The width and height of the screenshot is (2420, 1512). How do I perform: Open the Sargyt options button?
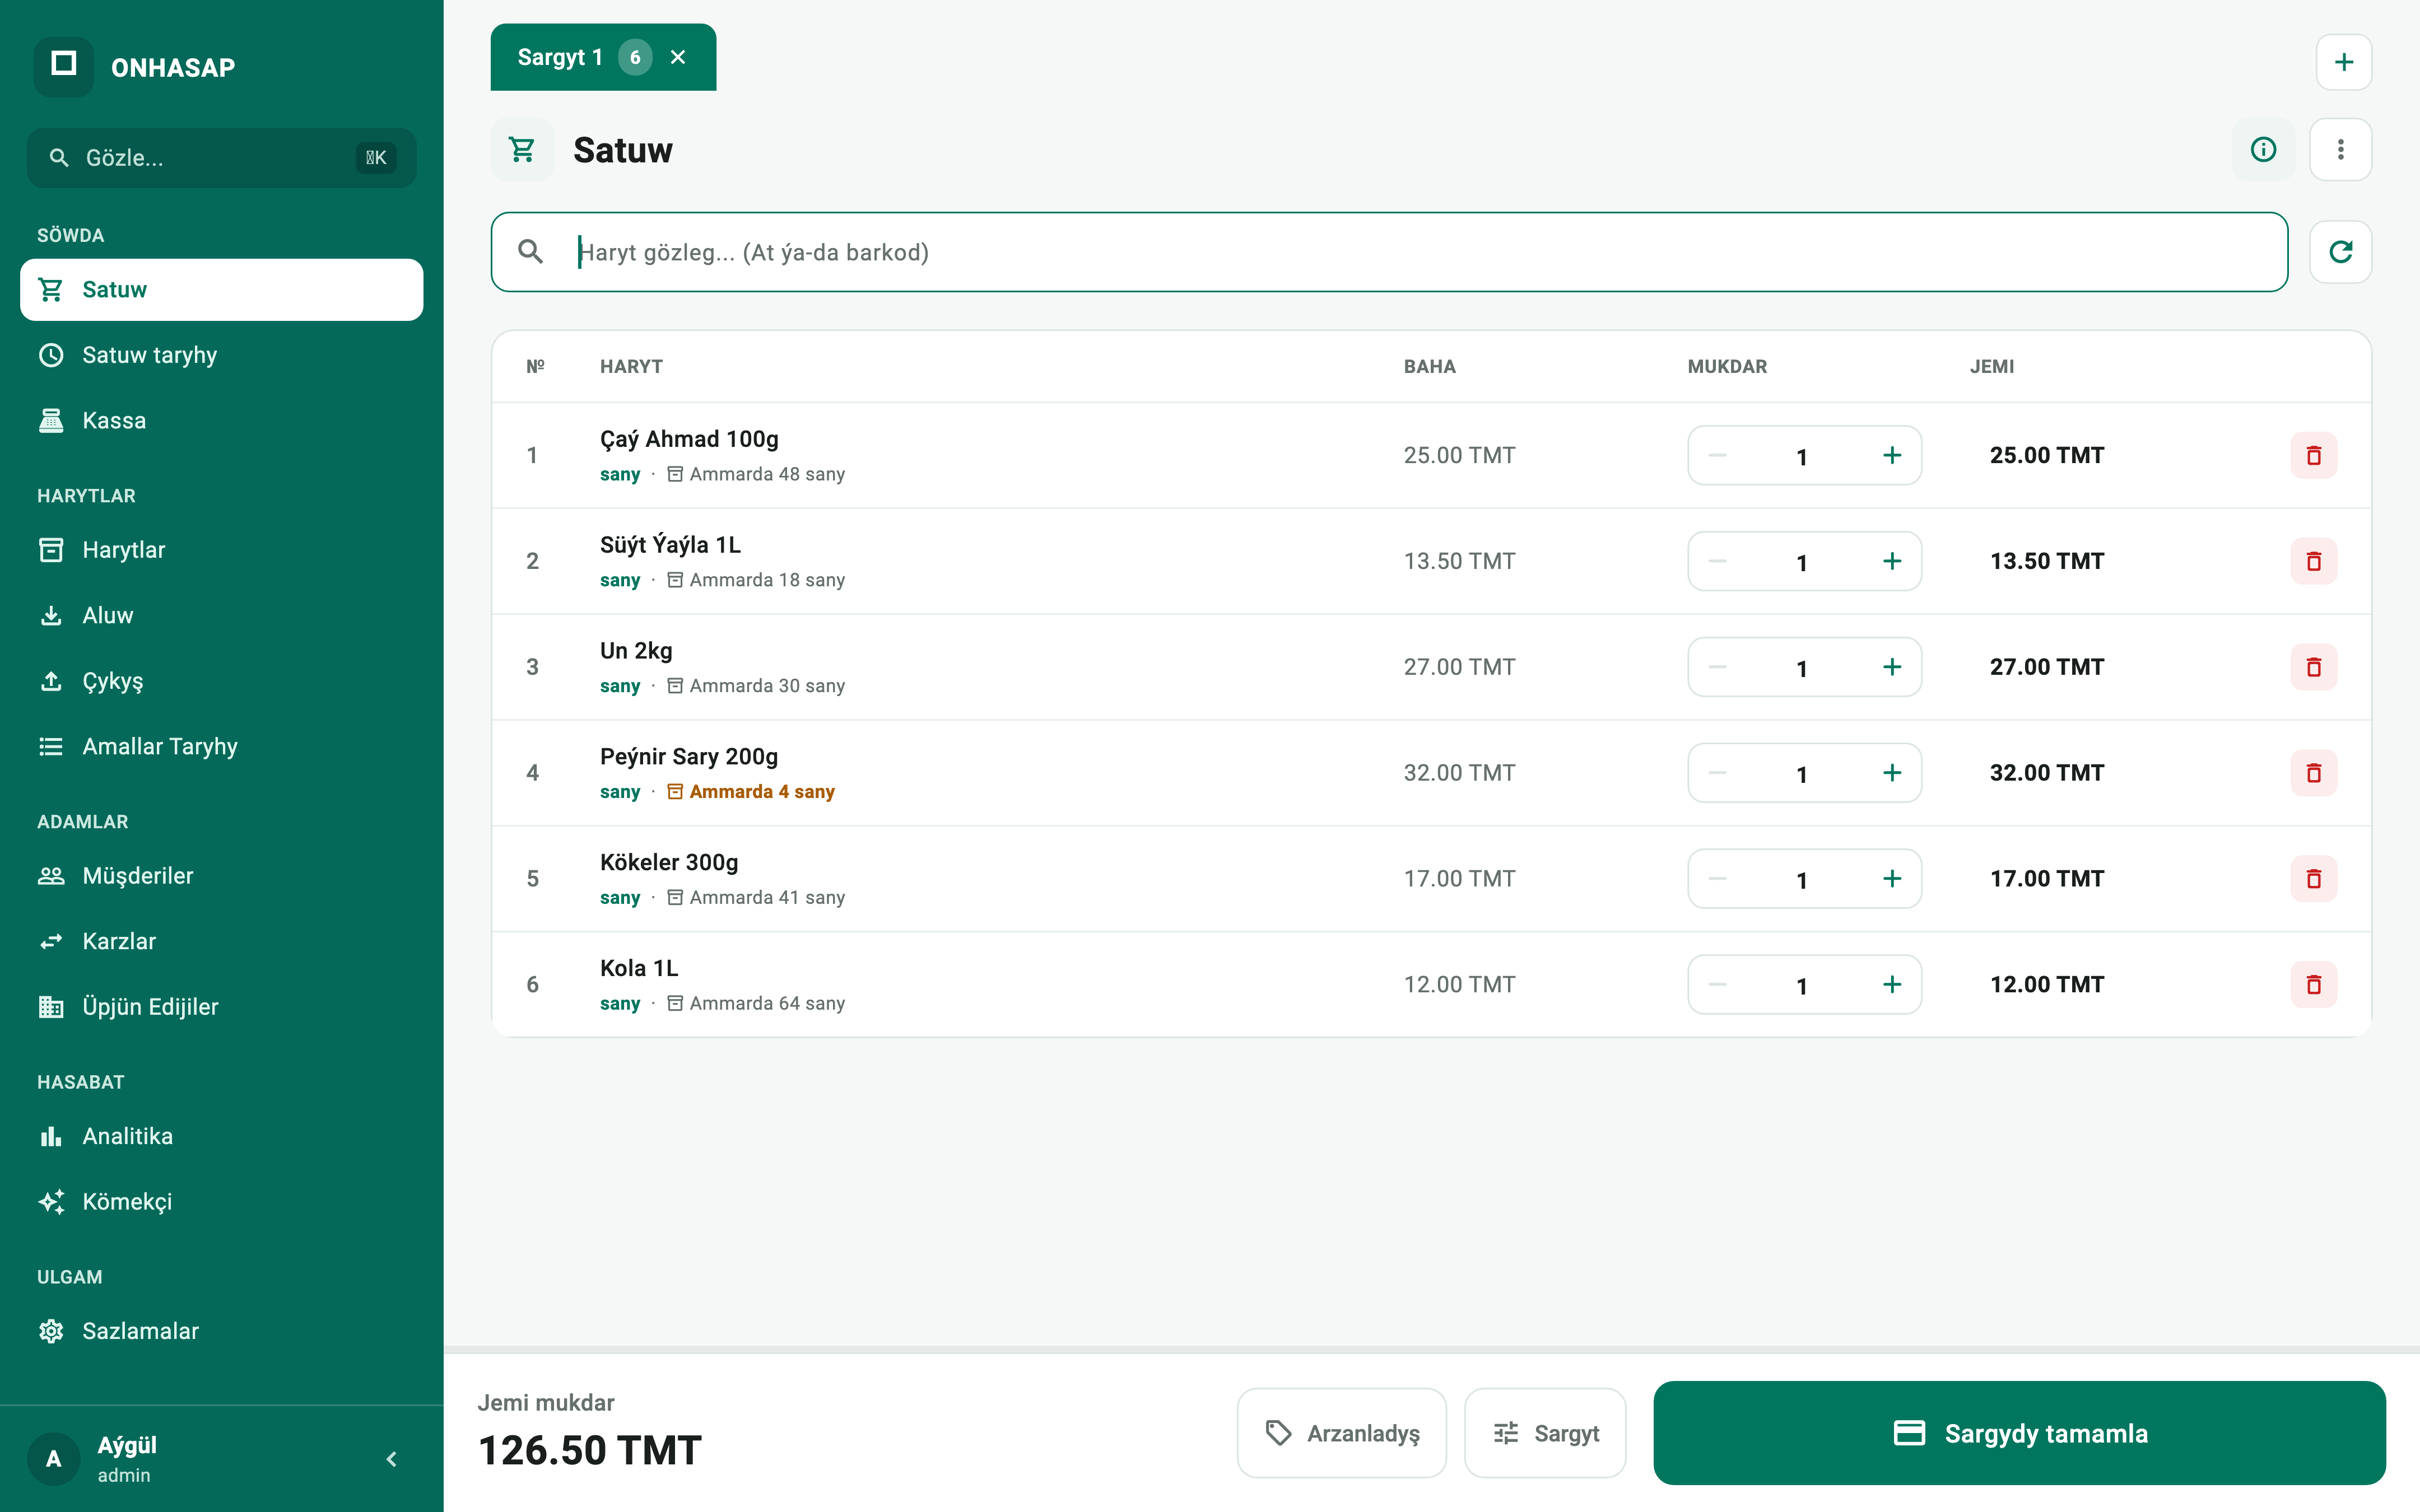(x=1545, y=1433)
